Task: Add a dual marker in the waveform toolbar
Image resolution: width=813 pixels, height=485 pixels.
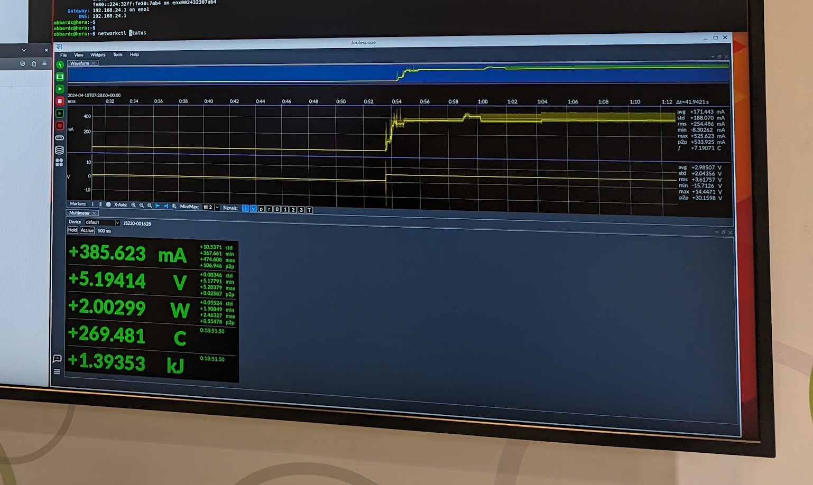Action: pos(100,204)
